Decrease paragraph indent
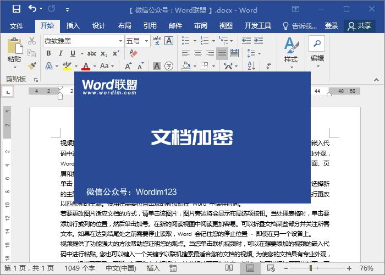 246,41
